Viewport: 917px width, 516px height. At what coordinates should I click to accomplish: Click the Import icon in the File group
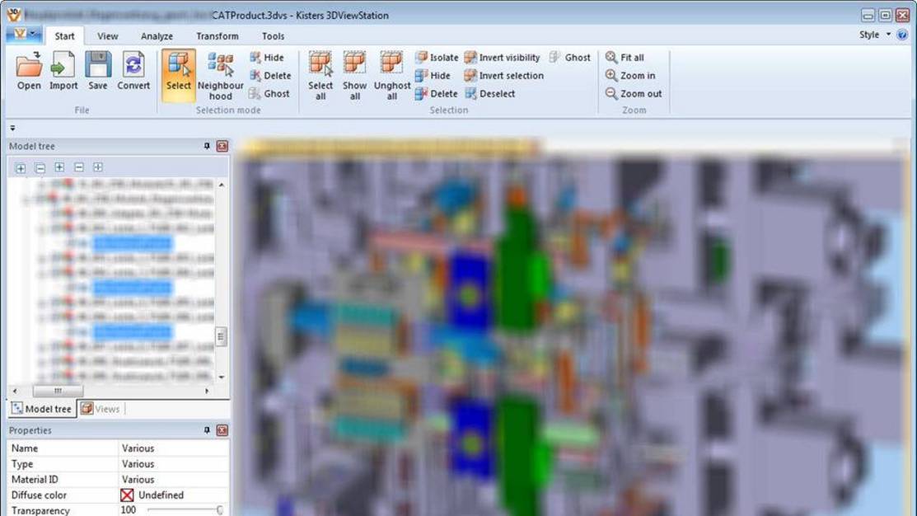(x=63, y=71)
